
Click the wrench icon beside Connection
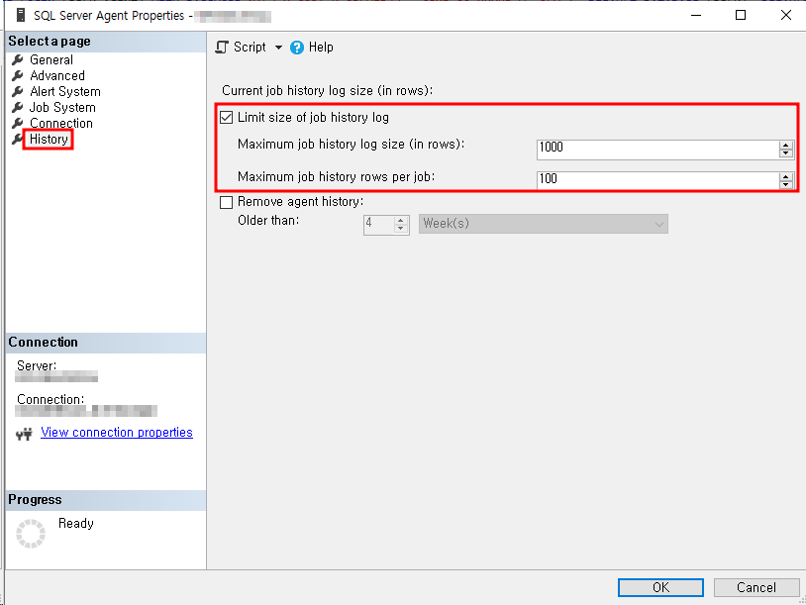click(18, 124)
